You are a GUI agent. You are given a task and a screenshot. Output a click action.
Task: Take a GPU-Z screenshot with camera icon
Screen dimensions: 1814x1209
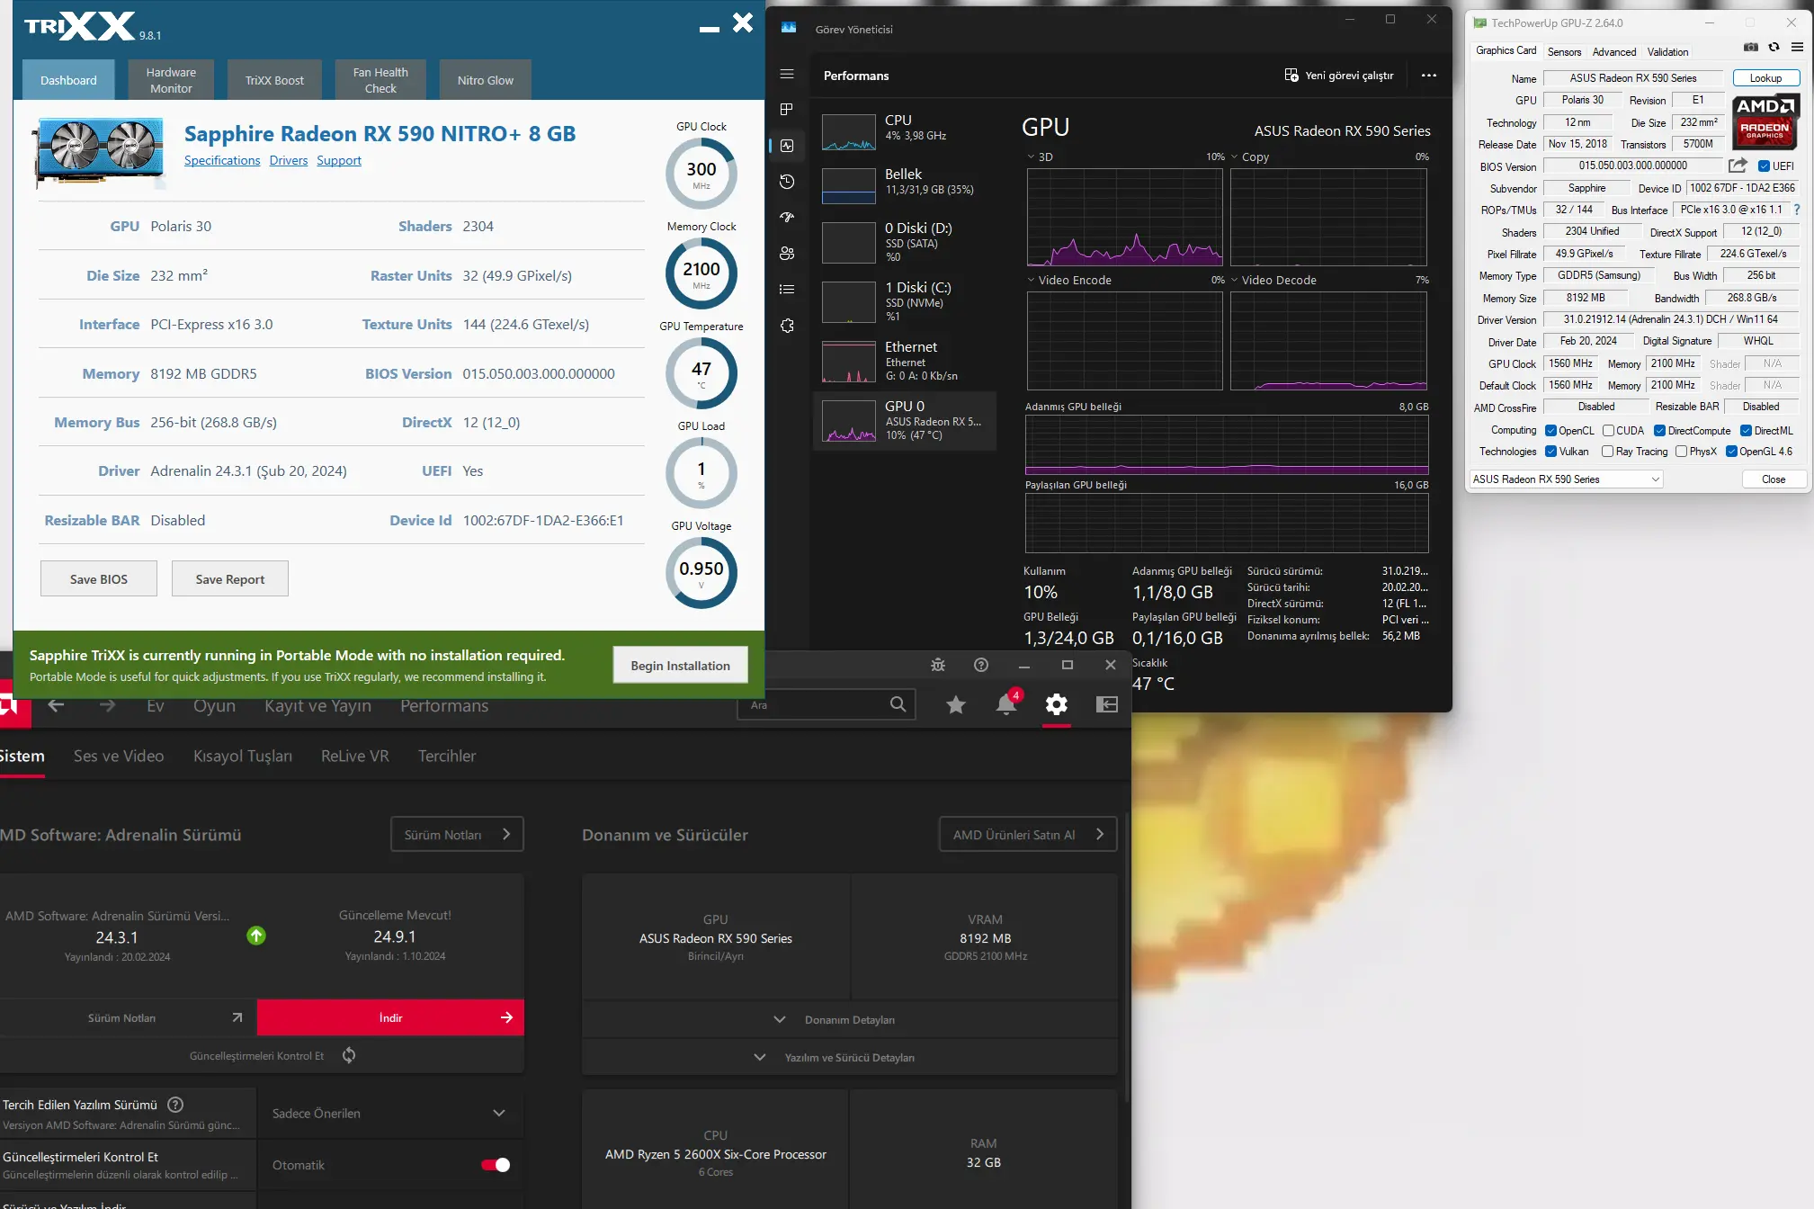click(1750, 48)
